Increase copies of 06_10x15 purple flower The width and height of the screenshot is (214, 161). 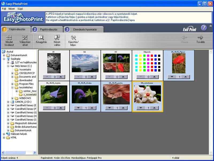(61, 108)
